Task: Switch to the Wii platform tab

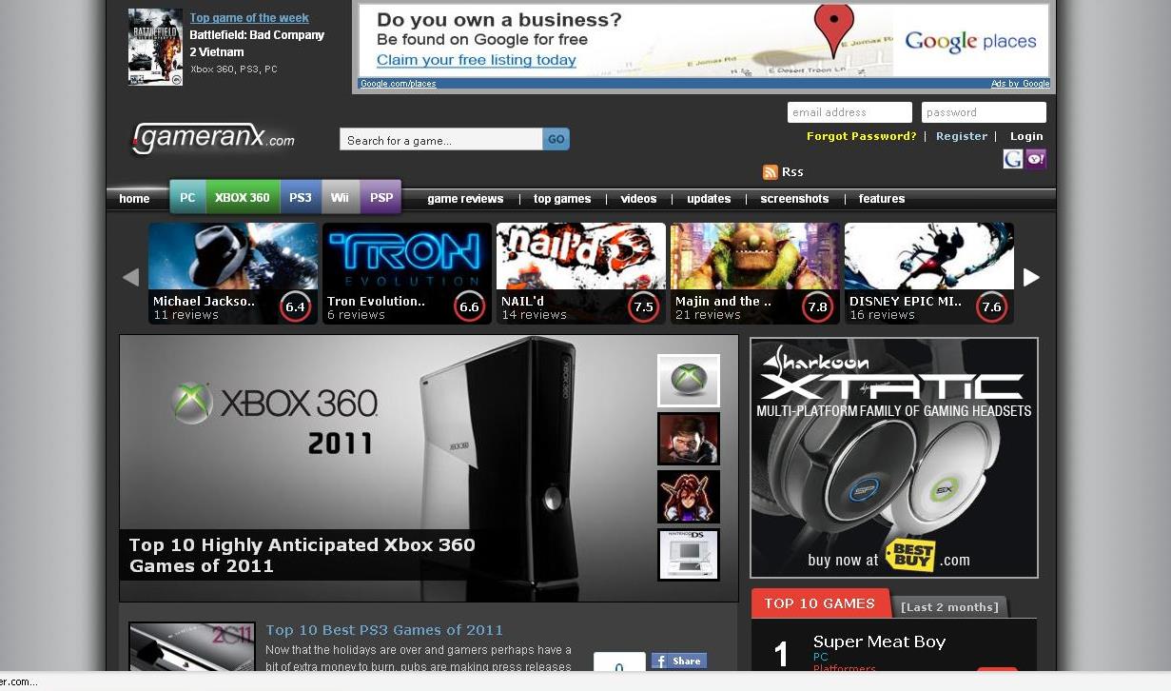Action: 340,197
